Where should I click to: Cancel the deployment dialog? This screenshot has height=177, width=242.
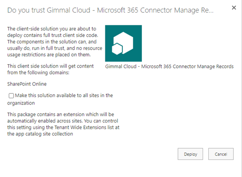221,154
